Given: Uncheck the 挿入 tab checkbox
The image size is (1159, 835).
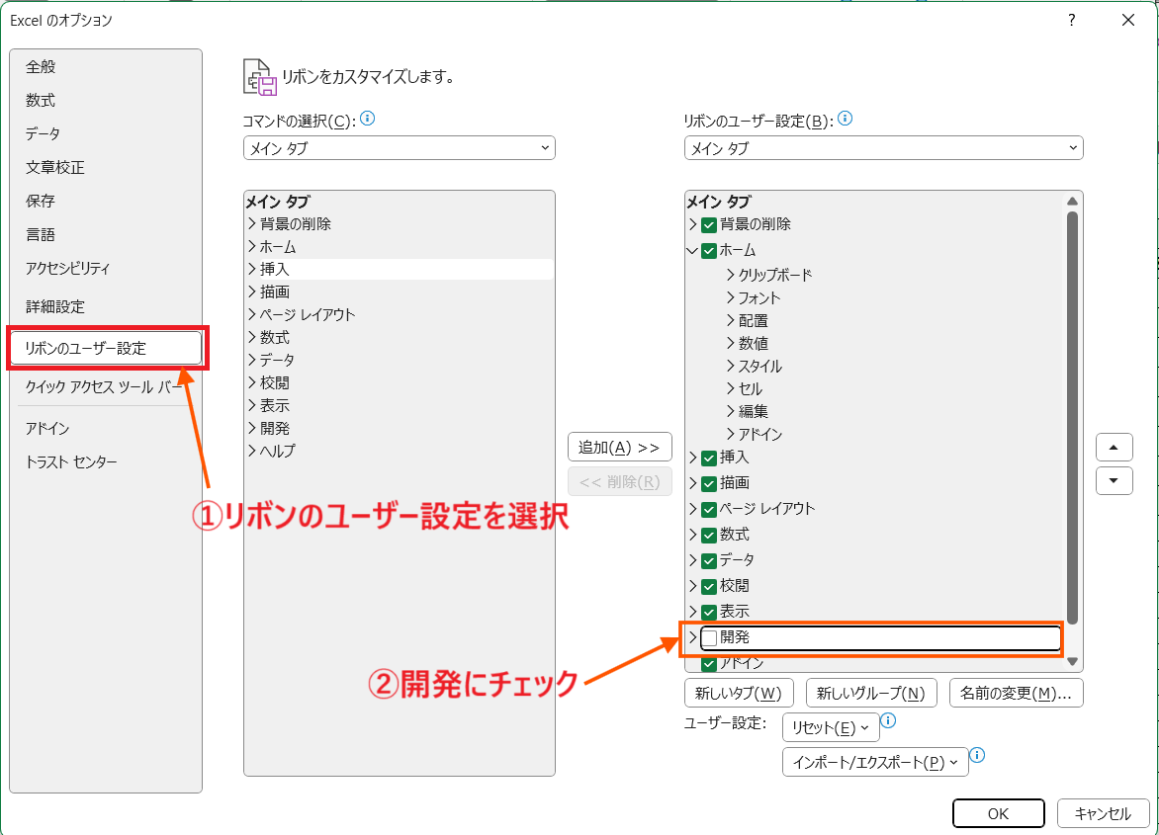Looking at the screenshot, I should tap(709, 458).
